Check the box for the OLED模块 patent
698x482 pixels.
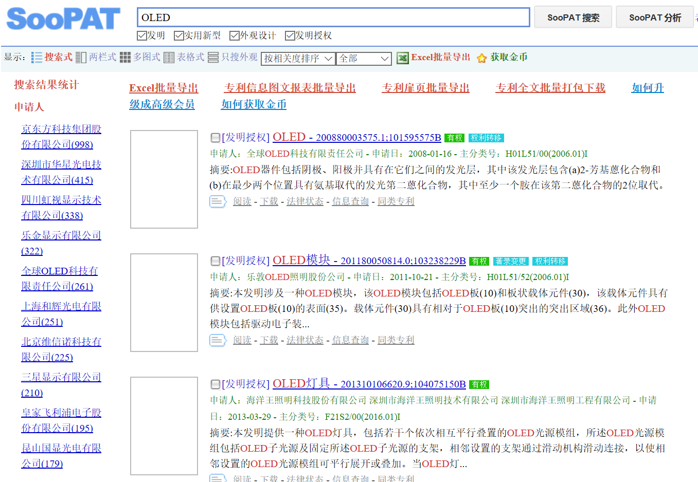[x=216, y=261]
